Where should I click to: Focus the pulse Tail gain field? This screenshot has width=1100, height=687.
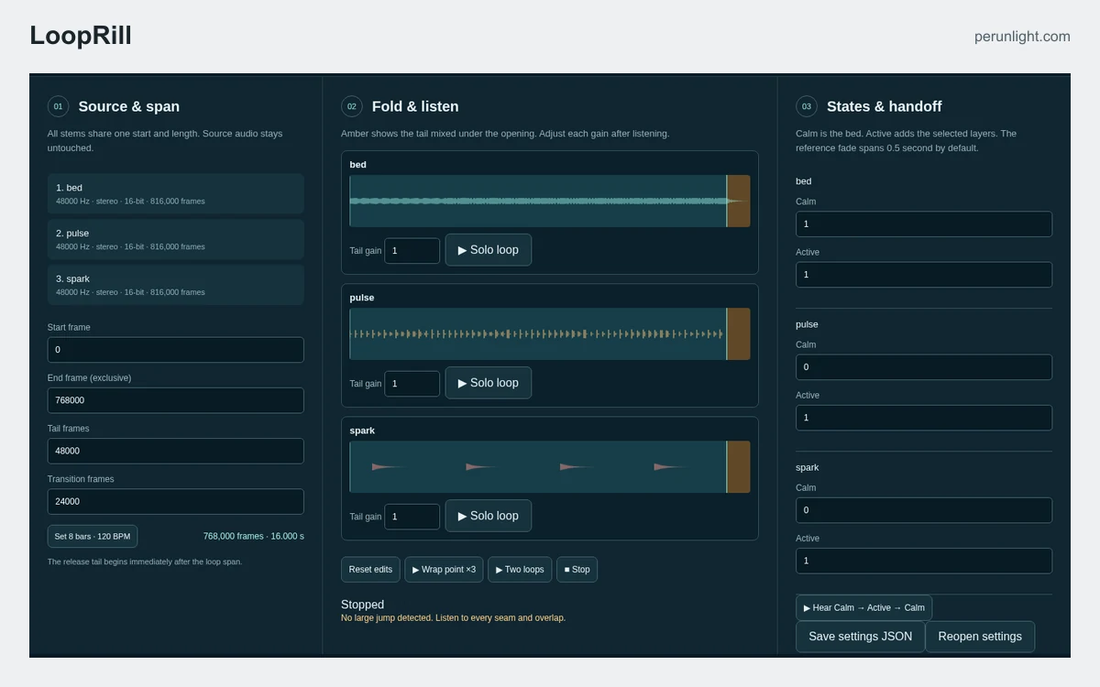point(412,384)
